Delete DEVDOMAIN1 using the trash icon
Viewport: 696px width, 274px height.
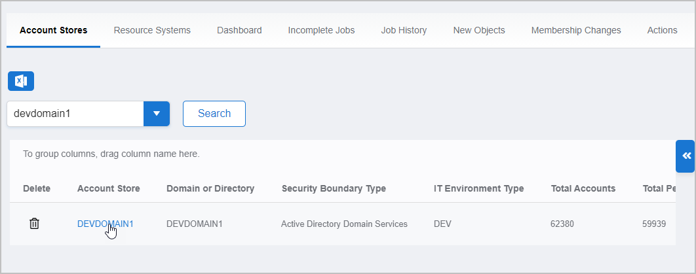tap(35, 224)
